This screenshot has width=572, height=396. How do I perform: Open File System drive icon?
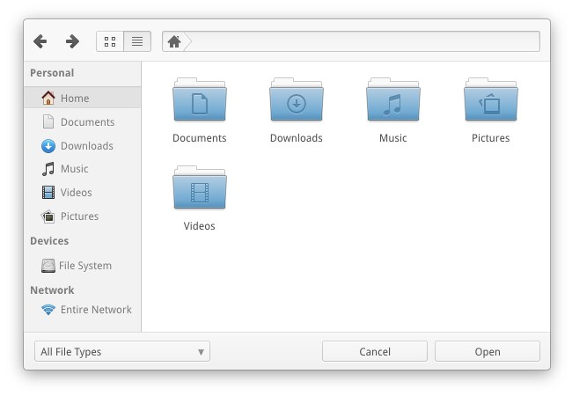pyautogui.click(x=48, y=266)
